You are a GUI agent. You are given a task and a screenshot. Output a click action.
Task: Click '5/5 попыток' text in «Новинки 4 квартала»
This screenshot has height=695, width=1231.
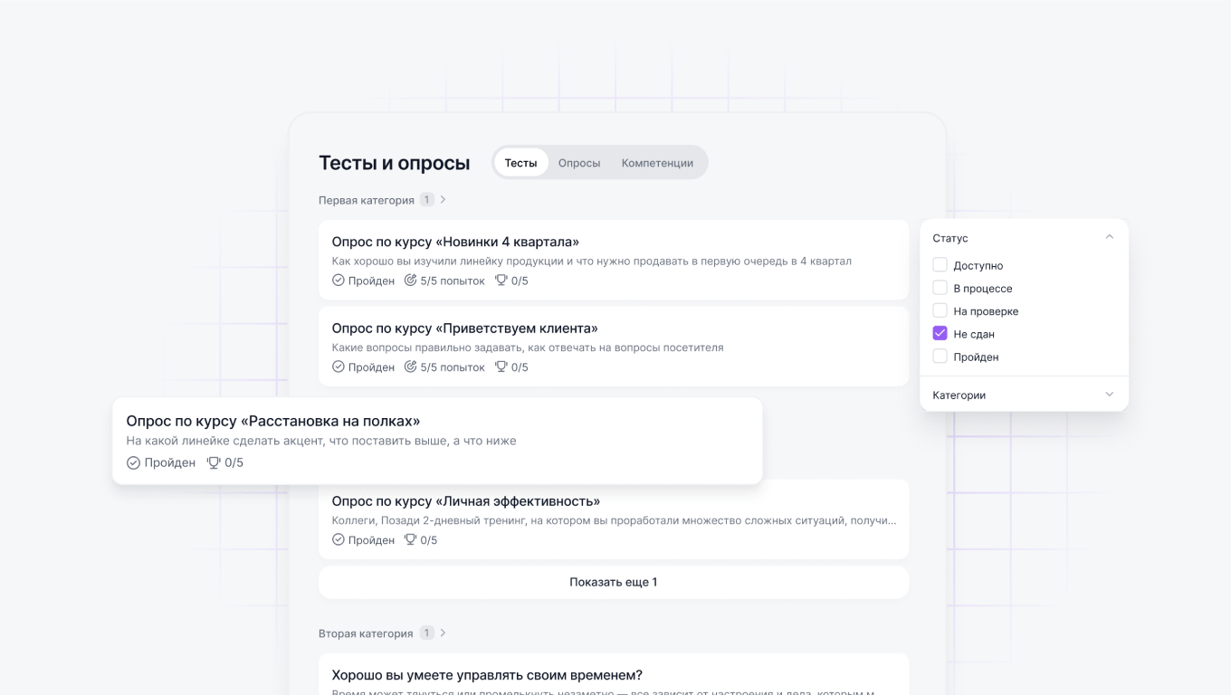point(453,281)
